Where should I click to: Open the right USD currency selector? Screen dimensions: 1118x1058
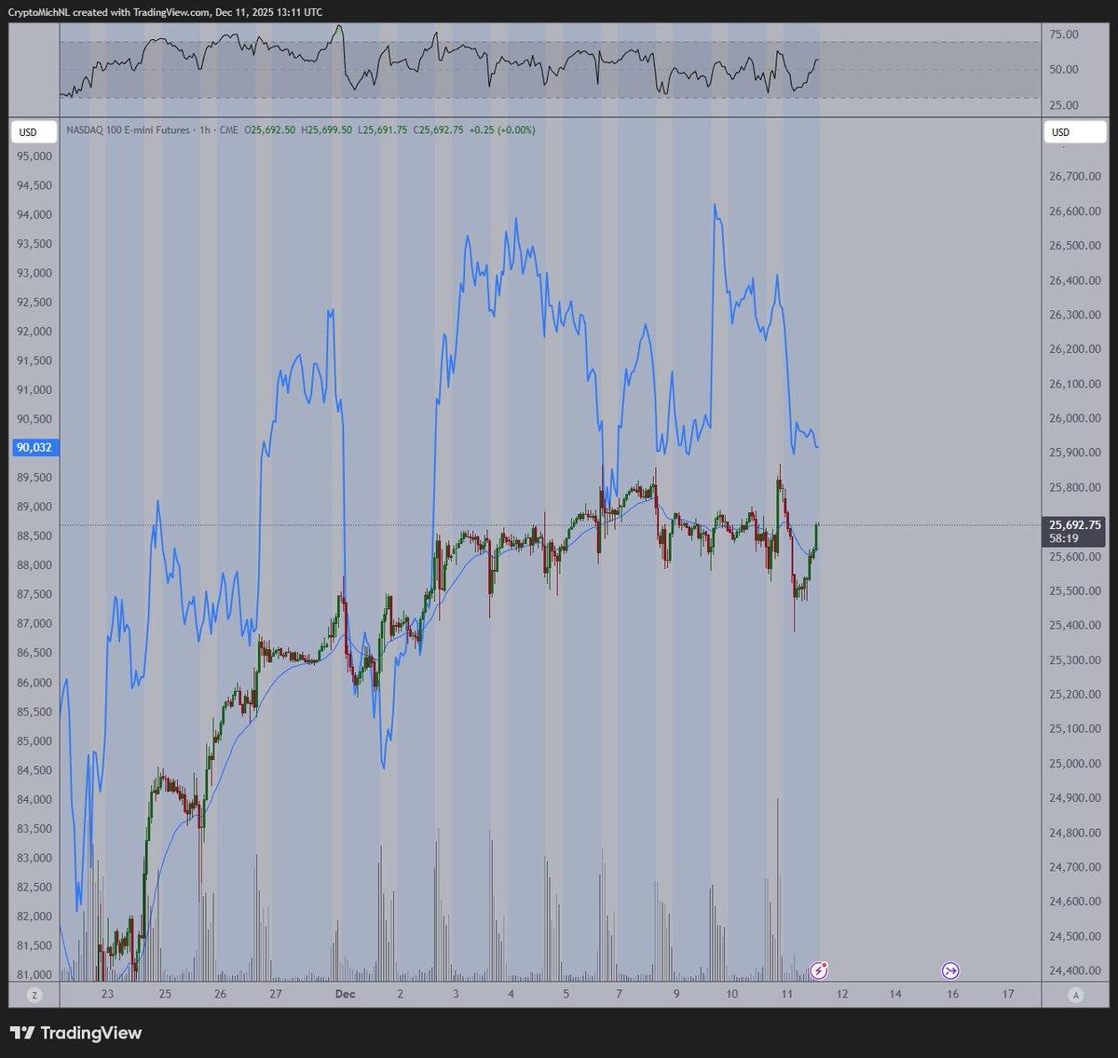[x=1060, y=132]
